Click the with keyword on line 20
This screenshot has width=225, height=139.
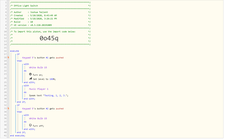(26, 64)
